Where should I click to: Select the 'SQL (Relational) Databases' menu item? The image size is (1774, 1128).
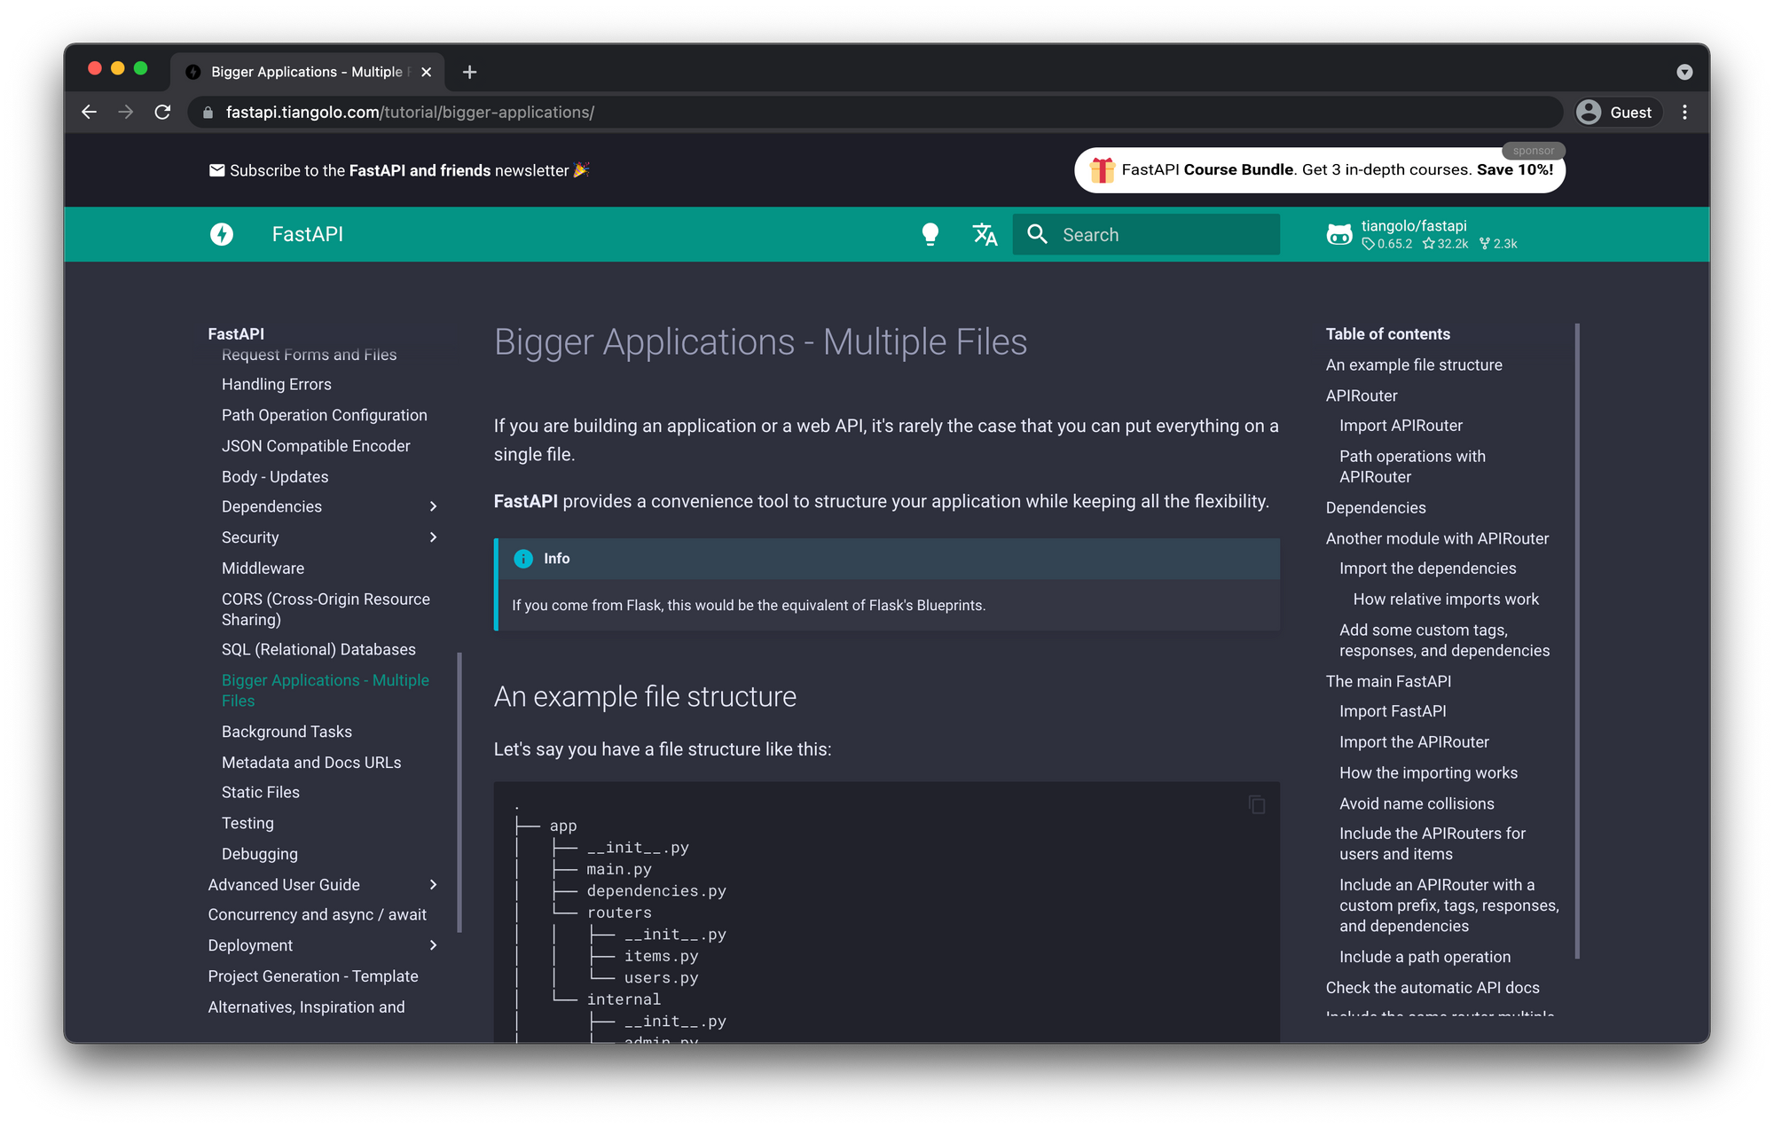pyautogui.click(x=319, y=648)
